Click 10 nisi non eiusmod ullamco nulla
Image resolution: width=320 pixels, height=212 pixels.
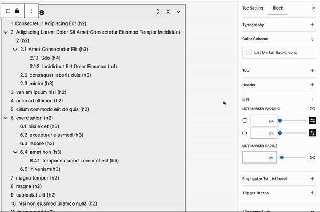tap(54, 203)
